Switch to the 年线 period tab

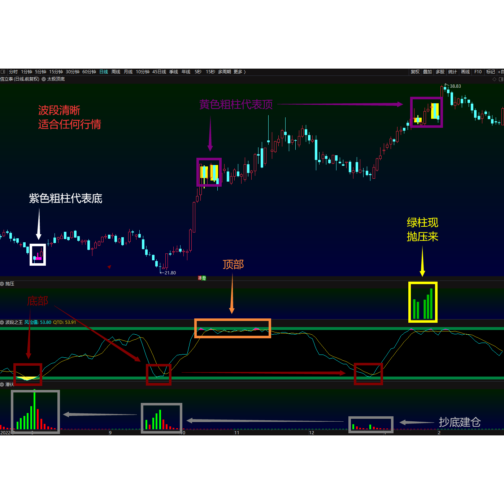click(186, 72)
